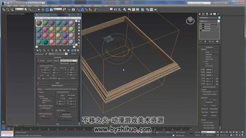Toggle the Material Editor backlight icon
Viewport: 246px width, 138px height.
point(79,24)
